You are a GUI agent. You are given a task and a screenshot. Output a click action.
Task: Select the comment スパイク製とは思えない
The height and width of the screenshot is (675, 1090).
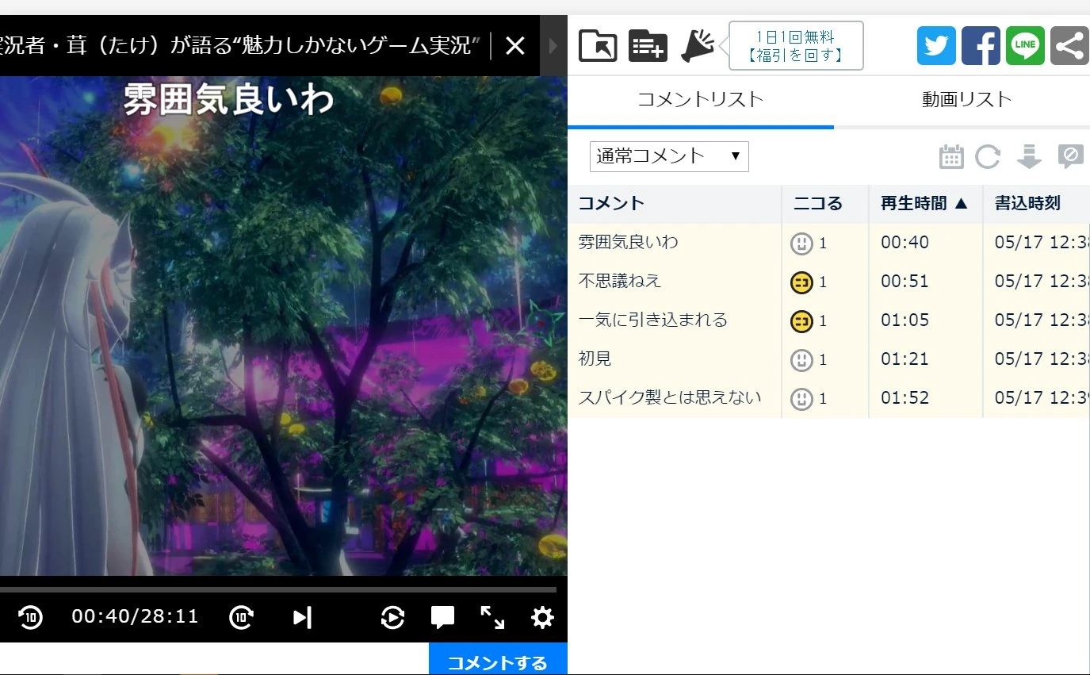pos(670,398)
